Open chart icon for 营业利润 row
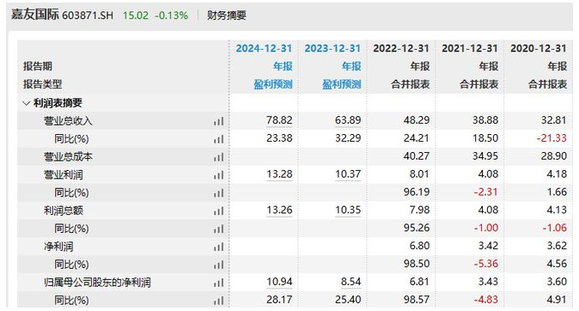579x311 pixels. 218,175
